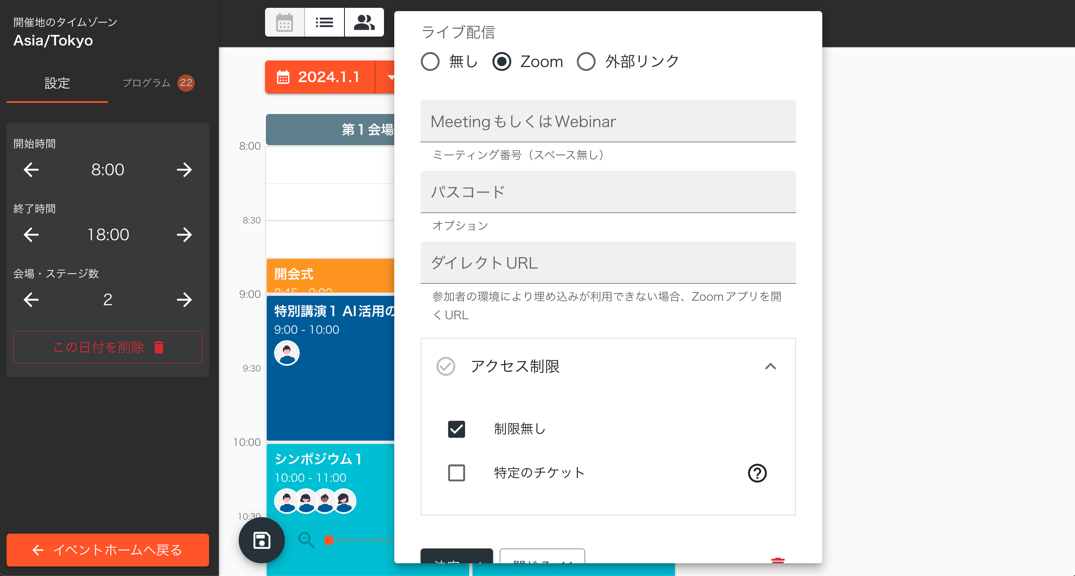Select the 設定 tab
Image resolution: width=1075 pixels, height=576 pixels.
pos(57,83)
